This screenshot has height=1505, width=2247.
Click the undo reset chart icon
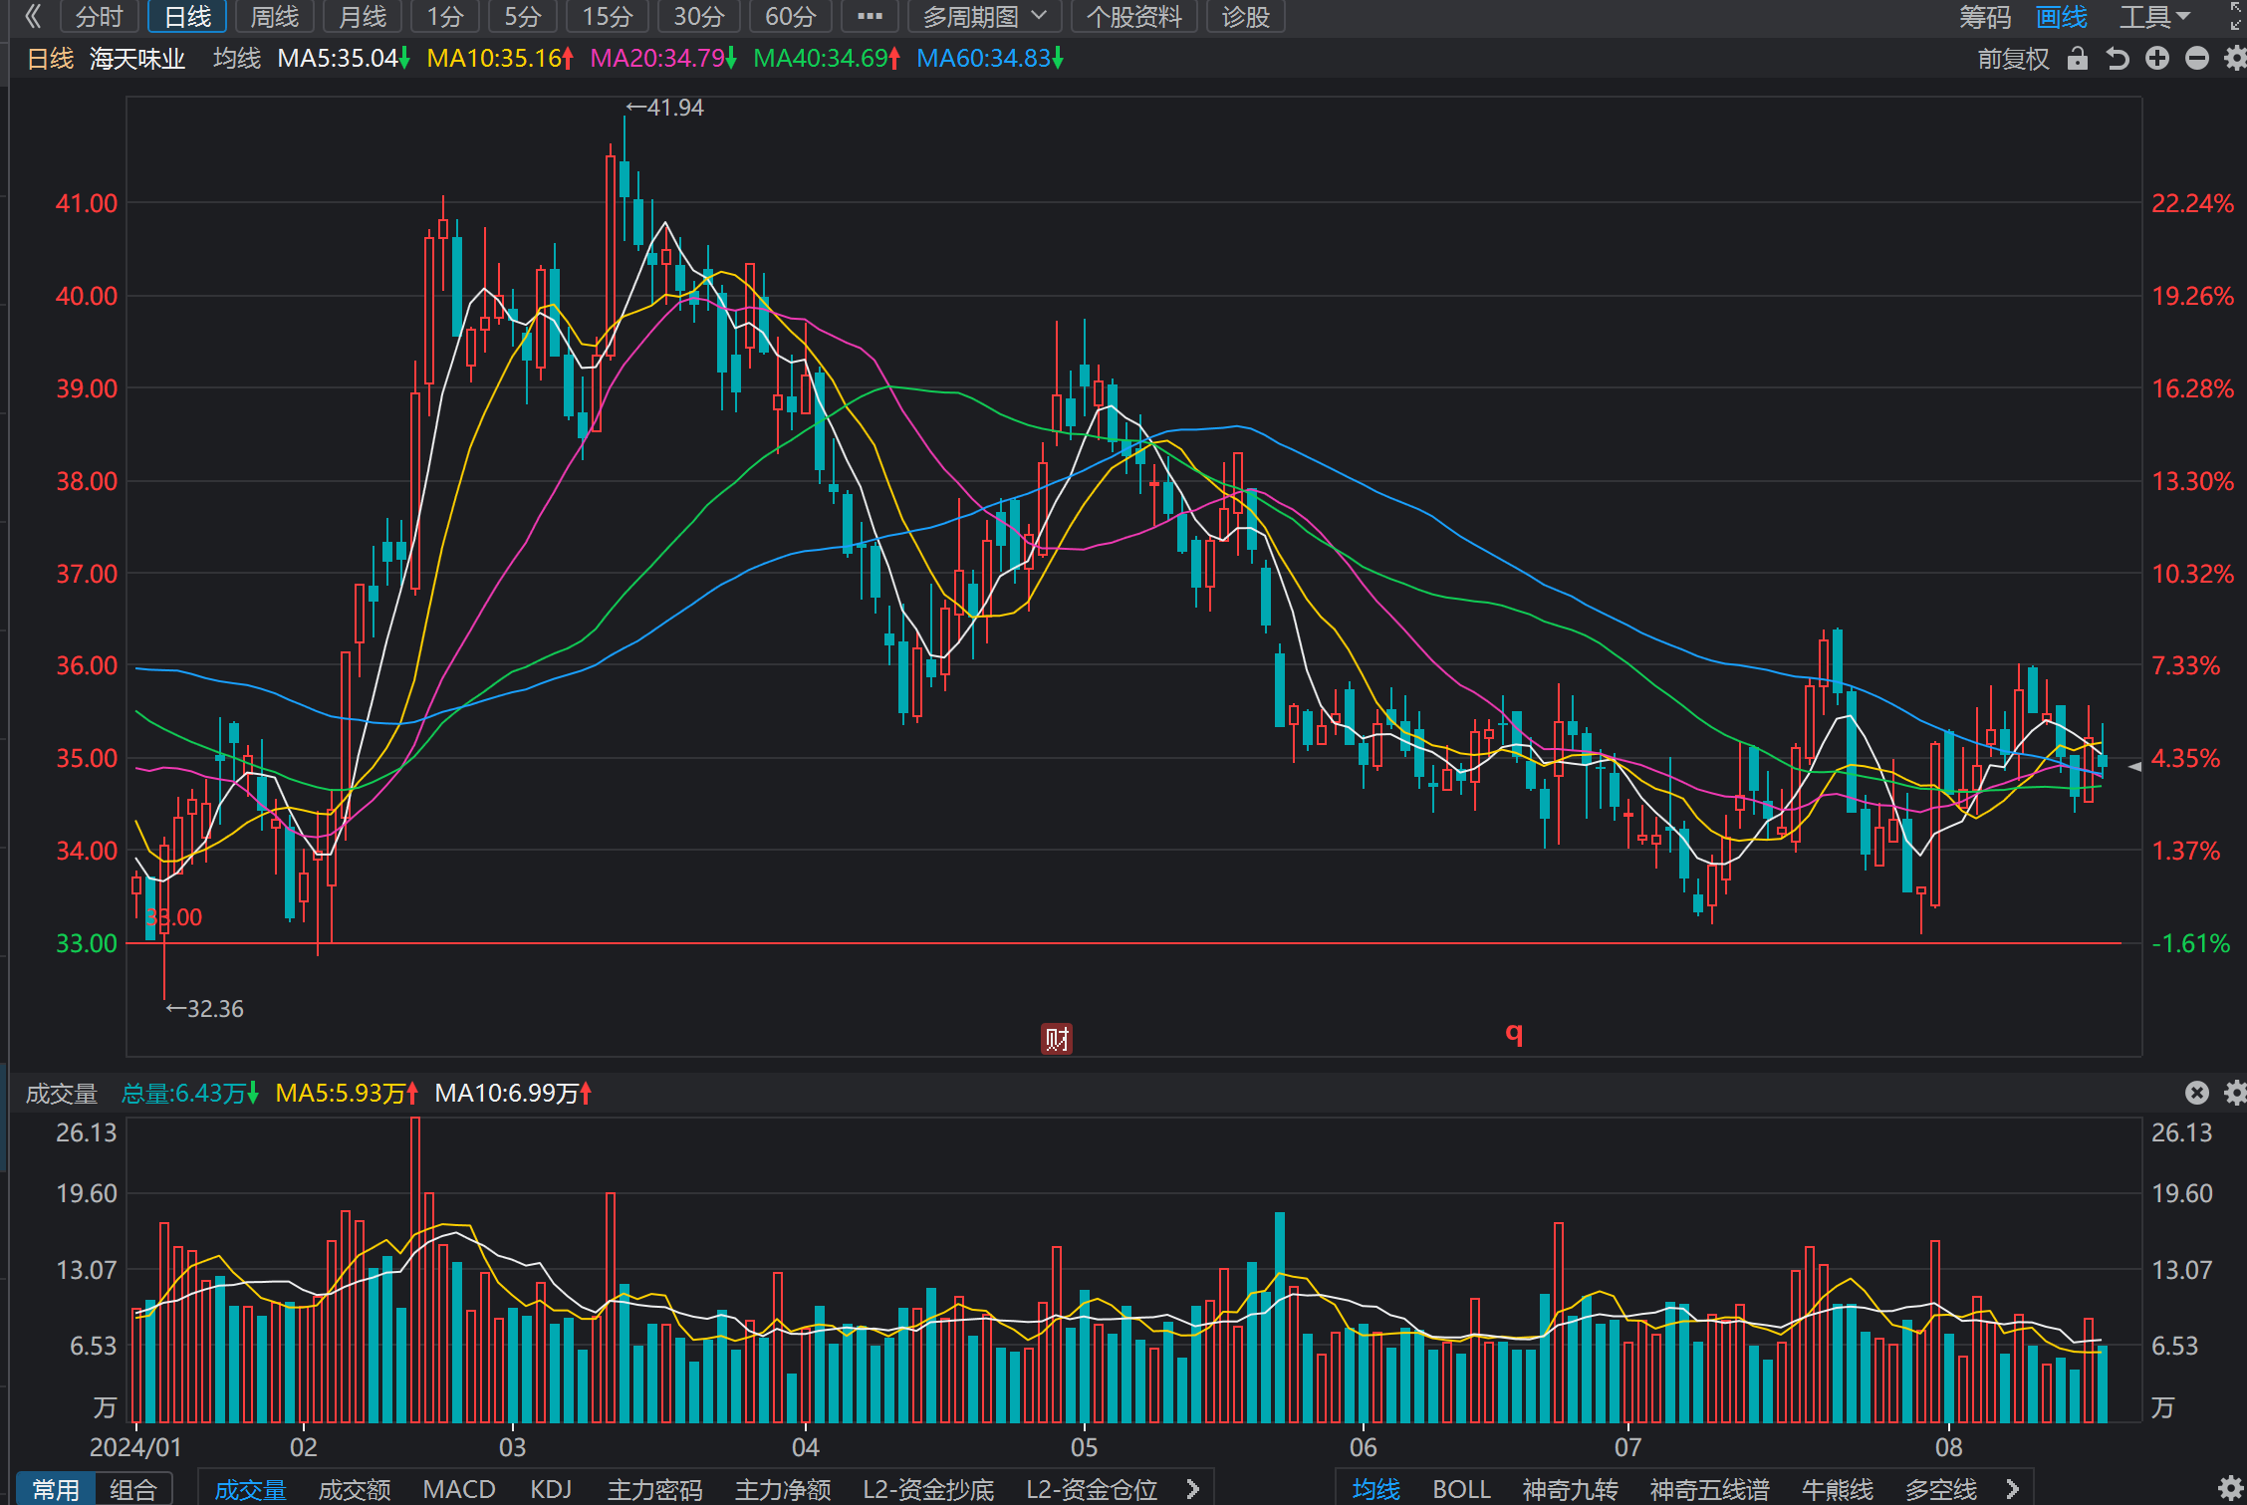coord(2118,59)
